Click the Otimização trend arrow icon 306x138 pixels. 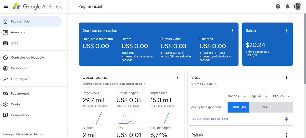pos(5,79)
